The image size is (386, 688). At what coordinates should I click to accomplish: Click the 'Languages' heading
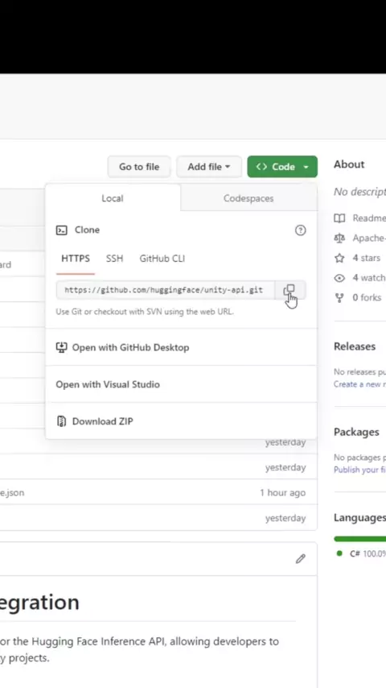[x=359, y=518]
